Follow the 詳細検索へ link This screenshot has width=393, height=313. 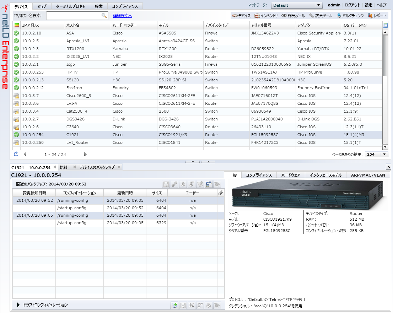coord(123,16)
